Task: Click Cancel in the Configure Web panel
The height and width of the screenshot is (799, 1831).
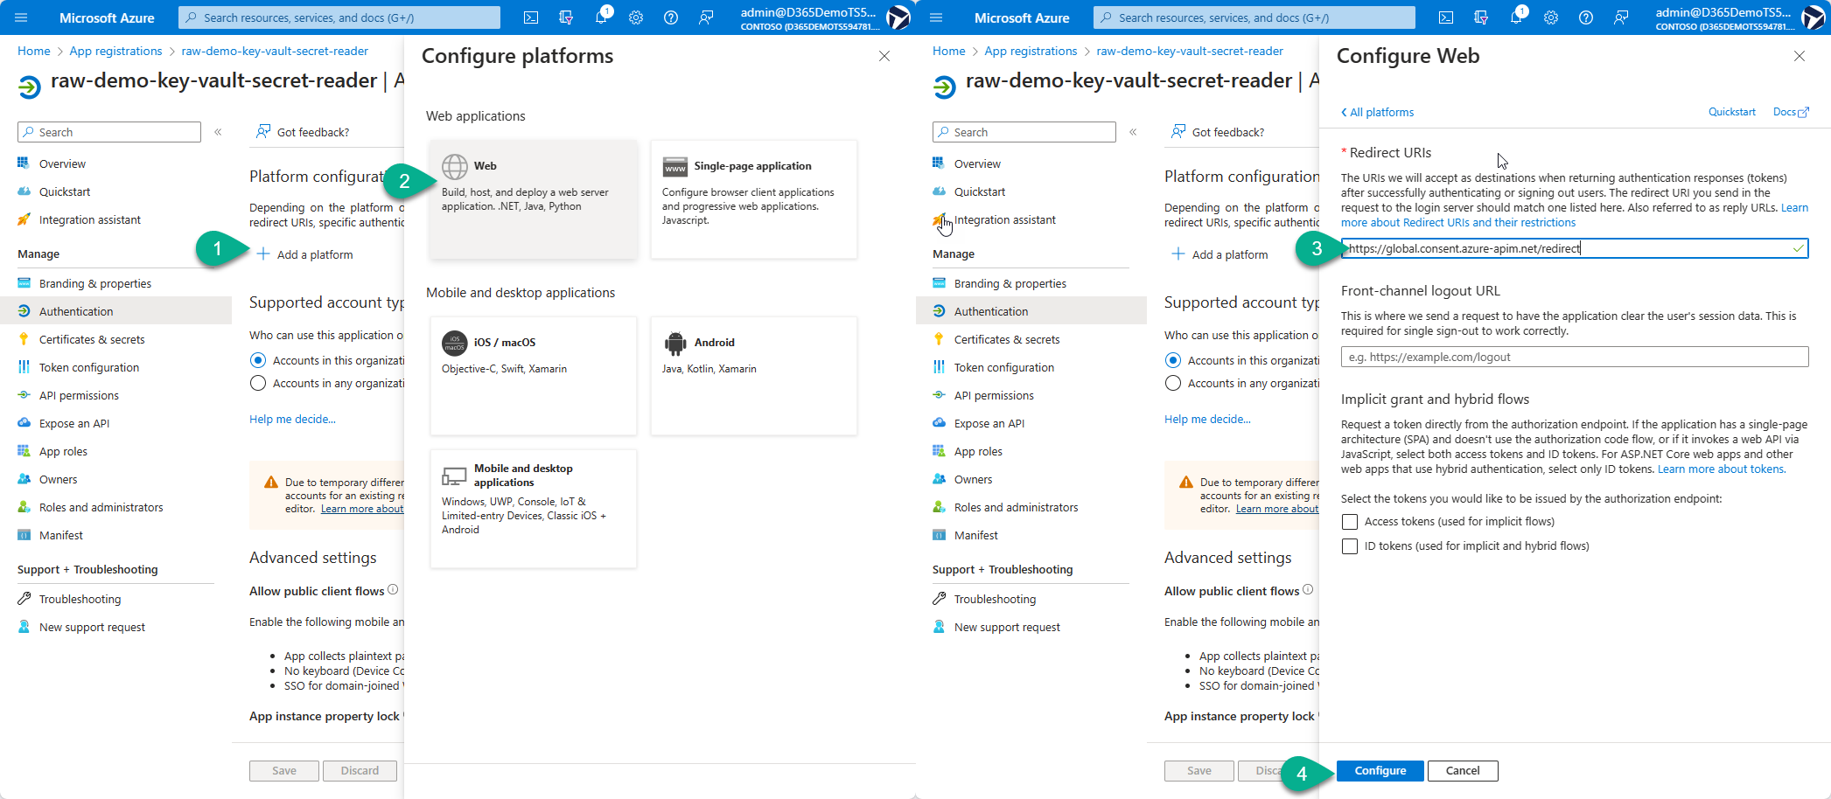Action: coord(1463,771)
